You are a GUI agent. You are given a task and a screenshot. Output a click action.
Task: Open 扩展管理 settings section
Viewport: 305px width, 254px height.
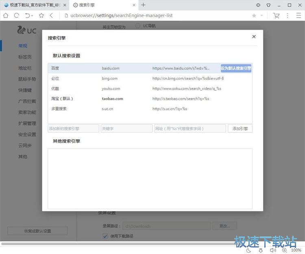click(x=27, y=123)
